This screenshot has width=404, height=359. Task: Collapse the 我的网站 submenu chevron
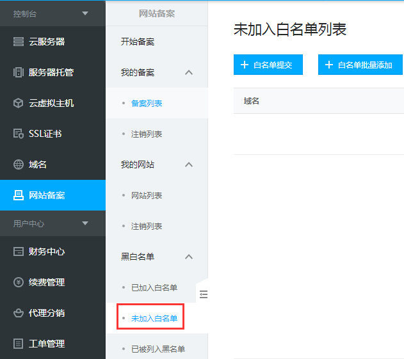pos(189,164)
